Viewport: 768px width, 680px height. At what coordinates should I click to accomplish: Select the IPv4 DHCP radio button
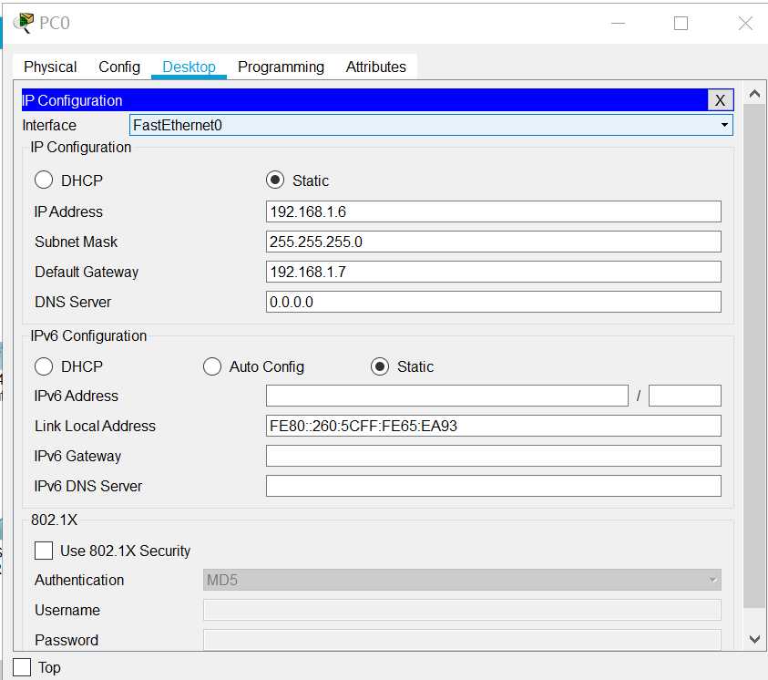click(x=44, y=180)
